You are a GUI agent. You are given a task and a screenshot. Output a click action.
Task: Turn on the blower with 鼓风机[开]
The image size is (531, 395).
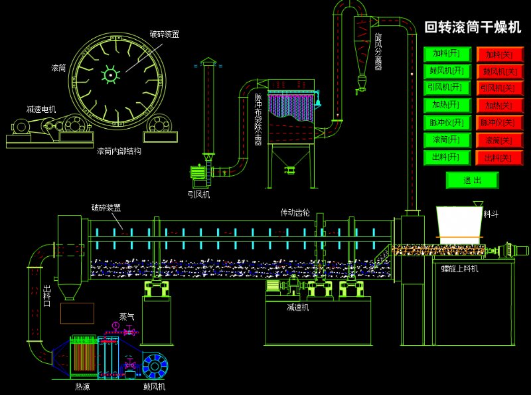pyautogui.click(x=447, y=71)
